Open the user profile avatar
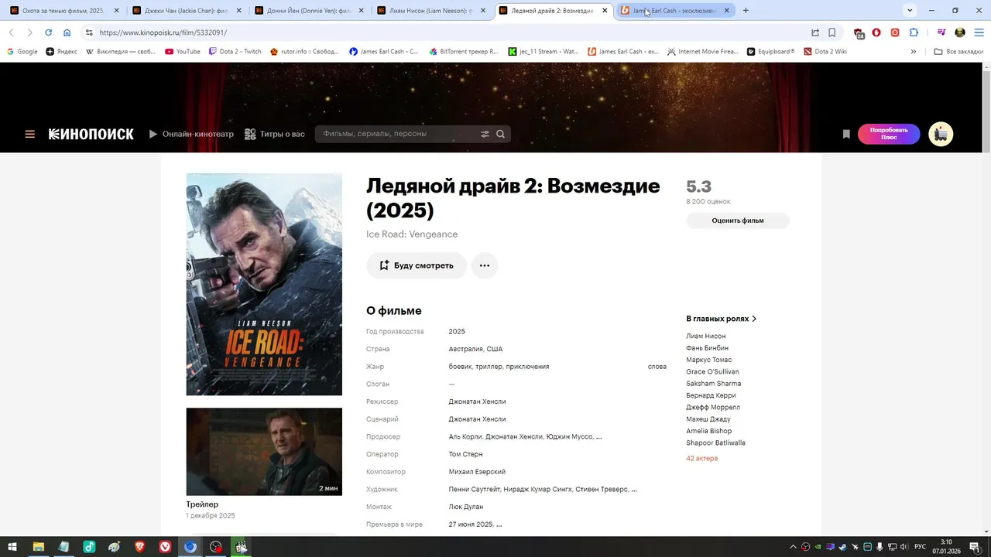991x557 pixels. [x=941, y=134]
